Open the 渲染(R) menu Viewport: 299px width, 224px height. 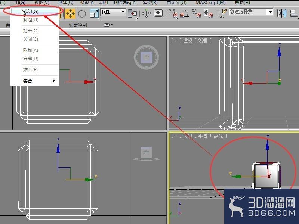(150, 3)
